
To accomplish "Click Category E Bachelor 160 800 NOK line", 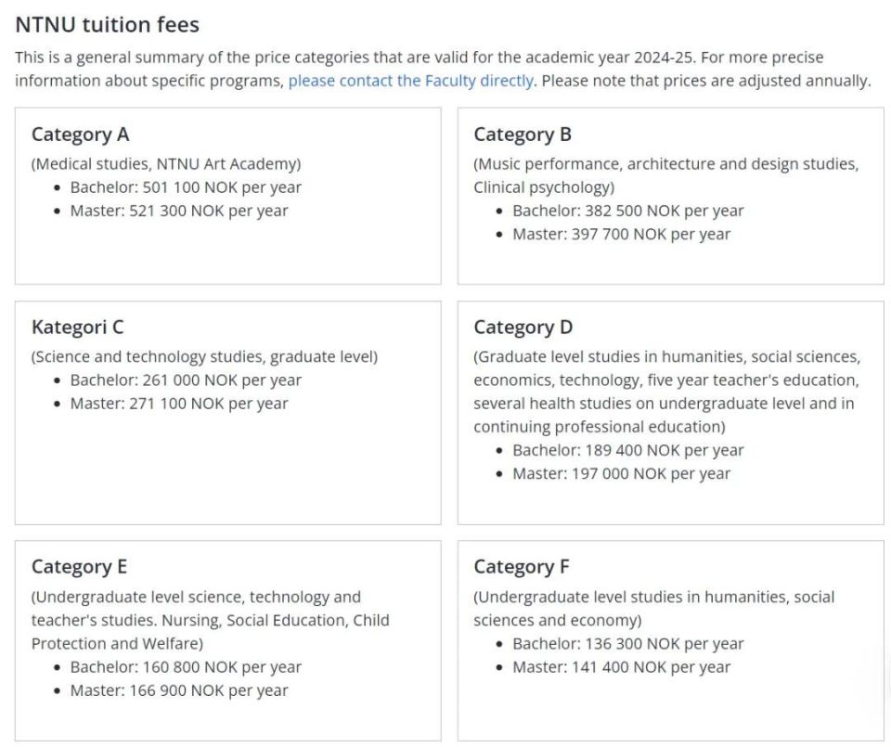I will click(x=186, y=667).
